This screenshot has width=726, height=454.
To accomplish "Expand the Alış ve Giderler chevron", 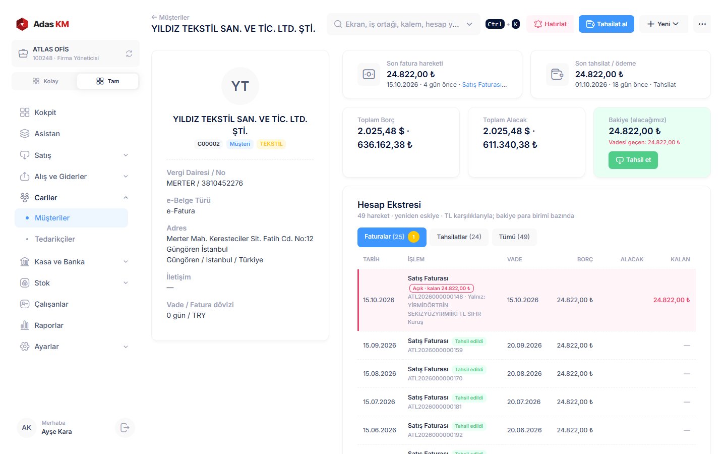I will click(x=126, y=177).
